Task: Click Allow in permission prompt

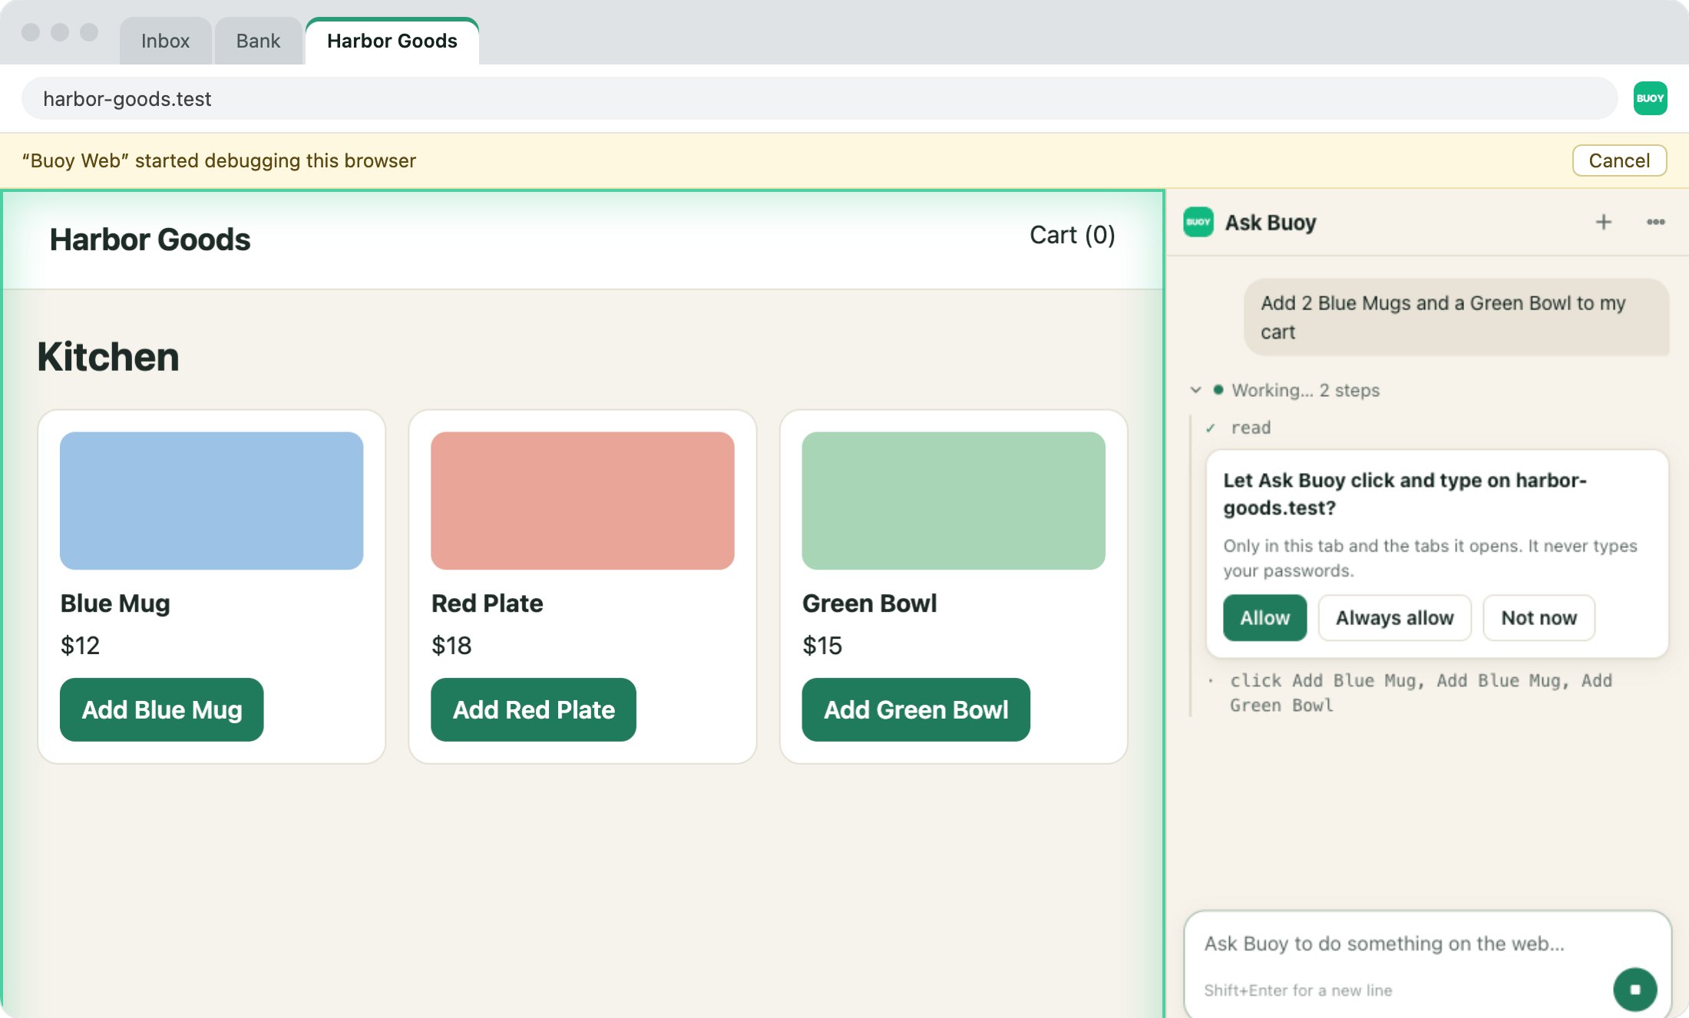Action: click(1264, 618)
